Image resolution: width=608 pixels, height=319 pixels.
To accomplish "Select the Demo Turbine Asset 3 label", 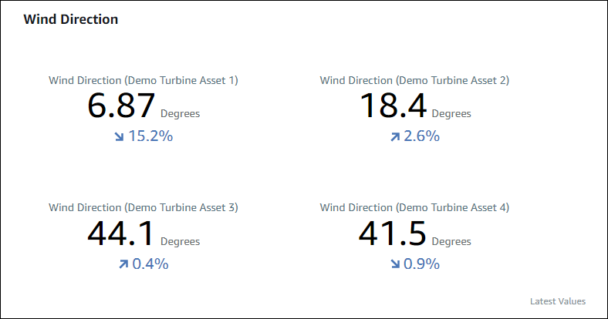I will click(x=143, y=207).
